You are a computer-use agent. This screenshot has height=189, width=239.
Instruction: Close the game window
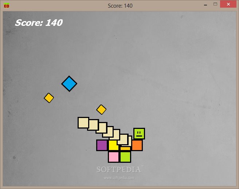pos(228,4)
